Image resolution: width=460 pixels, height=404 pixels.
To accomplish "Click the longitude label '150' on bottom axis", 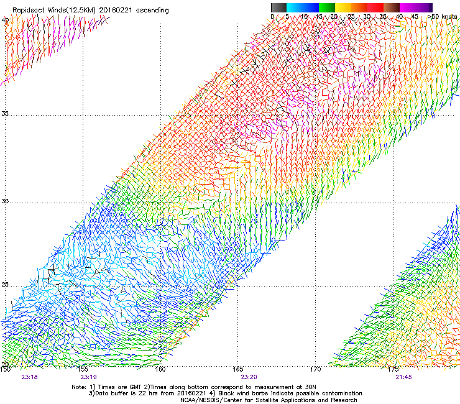I will point(5,369).
